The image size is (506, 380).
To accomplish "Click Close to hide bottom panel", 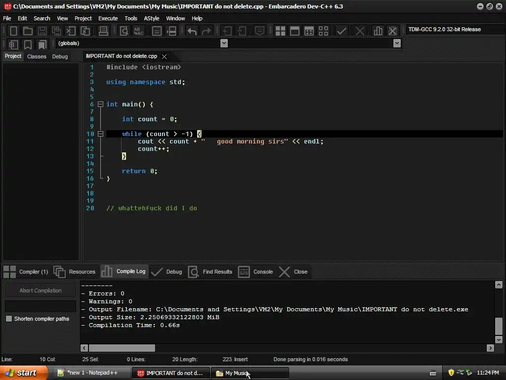I will (294, 272).
